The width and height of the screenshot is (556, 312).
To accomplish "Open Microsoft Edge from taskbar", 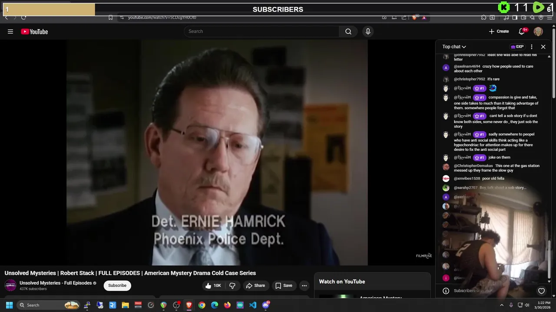I will point(215,305).
